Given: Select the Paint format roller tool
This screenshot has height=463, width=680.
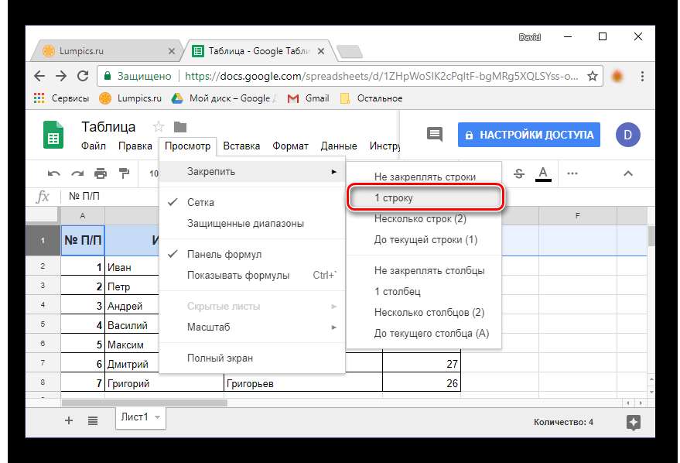Looking at the screenshot, I should coord(124,173).
